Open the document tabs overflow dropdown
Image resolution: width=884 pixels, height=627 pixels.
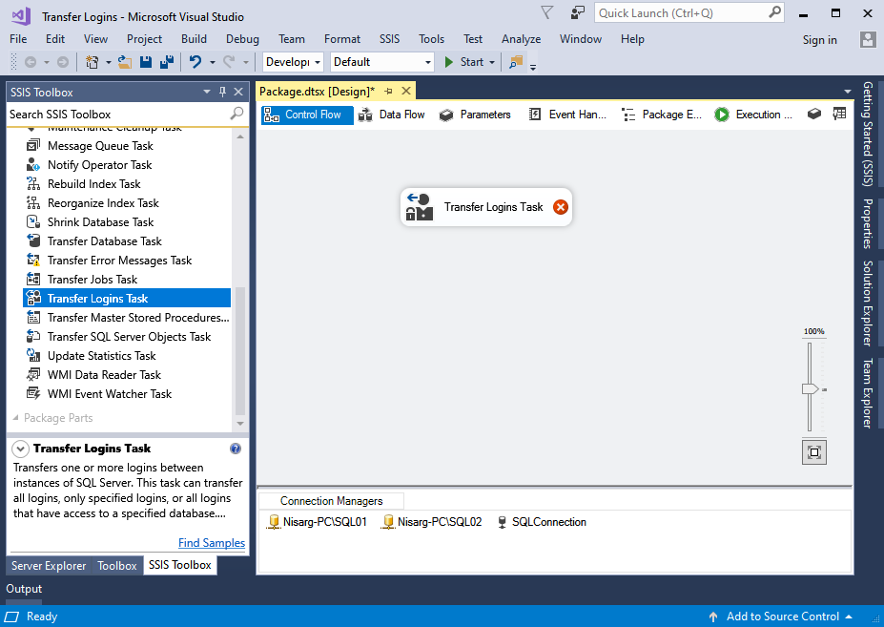pyautogui.click(x=848, y=92)
